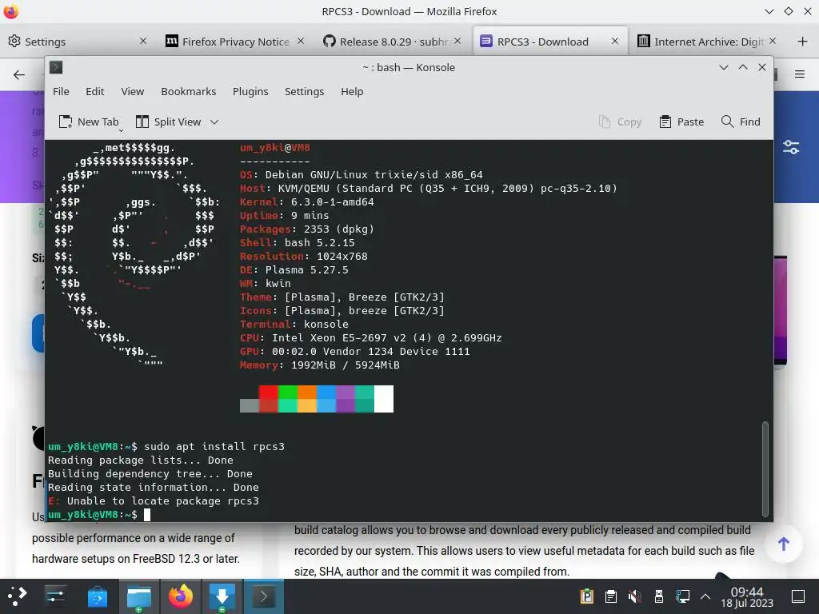Open the KDE application launcher
The image size is (819, 614).
coord(18,596)
